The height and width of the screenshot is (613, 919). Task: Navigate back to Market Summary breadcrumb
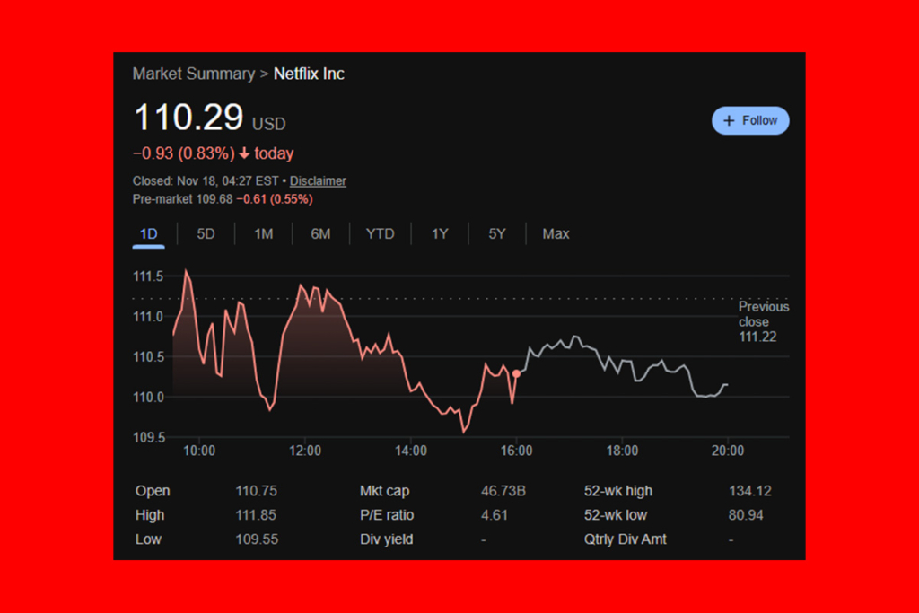(193, 74)
